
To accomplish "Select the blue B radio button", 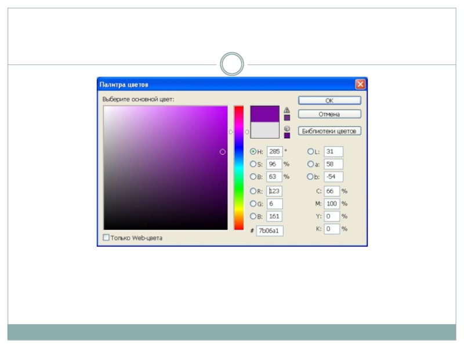I will (253, 216).
